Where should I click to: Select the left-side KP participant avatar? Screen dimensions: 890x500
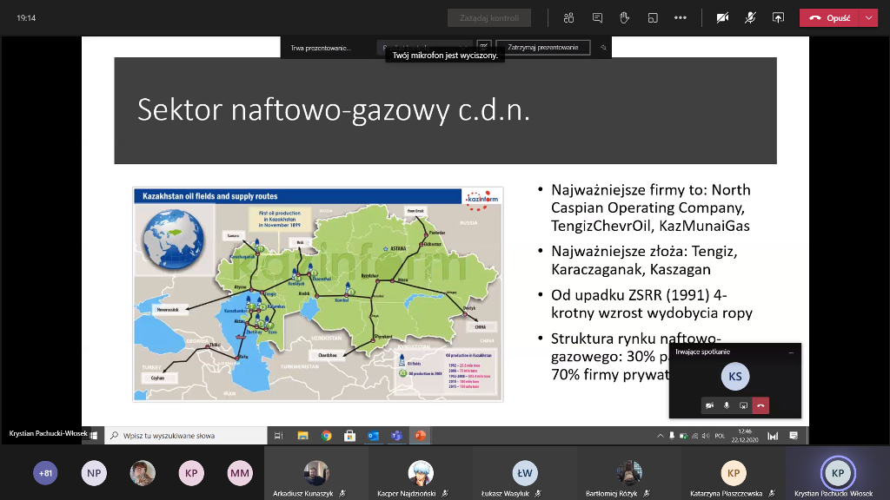[191, 473]
